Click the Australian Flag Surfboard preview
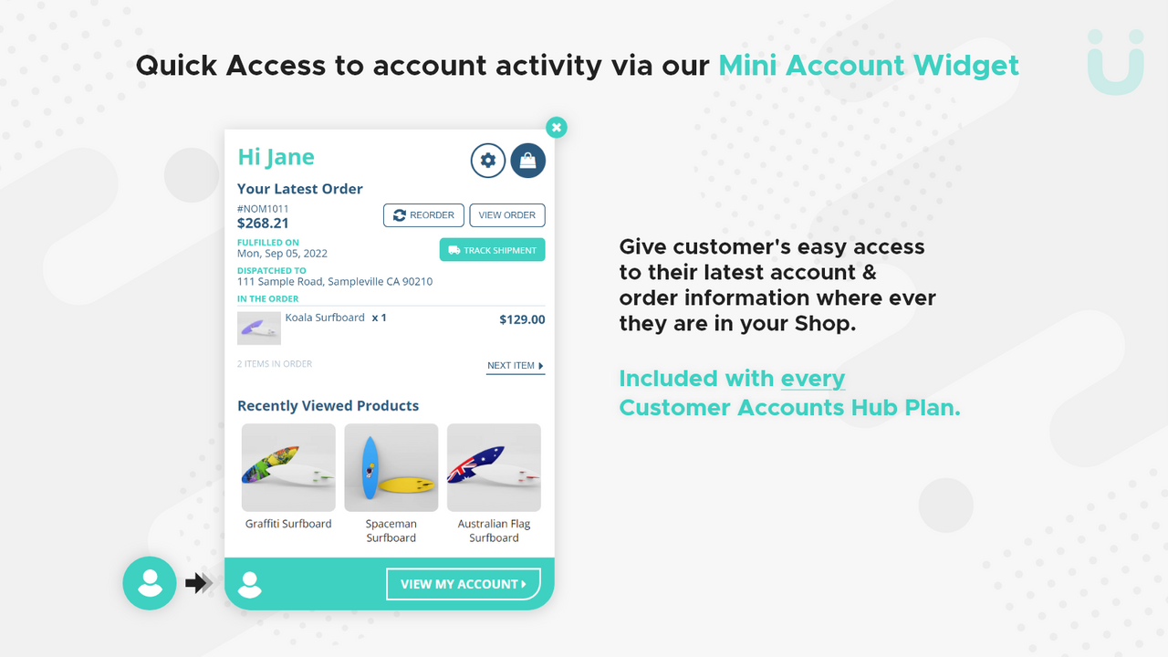The height and width of the screenshot is (657, 1168). click(494, 466)
